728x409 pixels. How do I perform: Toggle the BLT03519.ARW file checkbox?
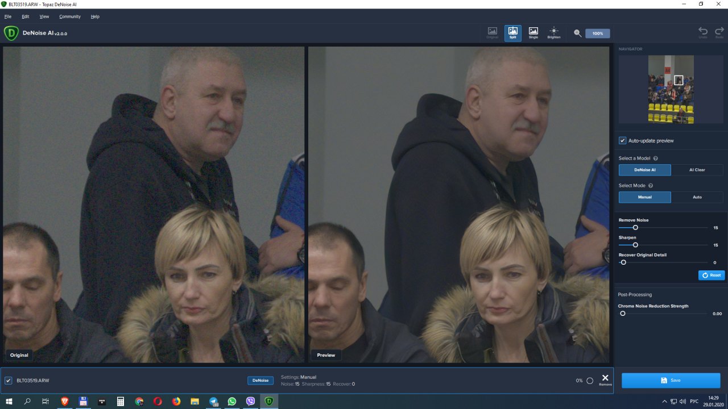click(9, 381)
